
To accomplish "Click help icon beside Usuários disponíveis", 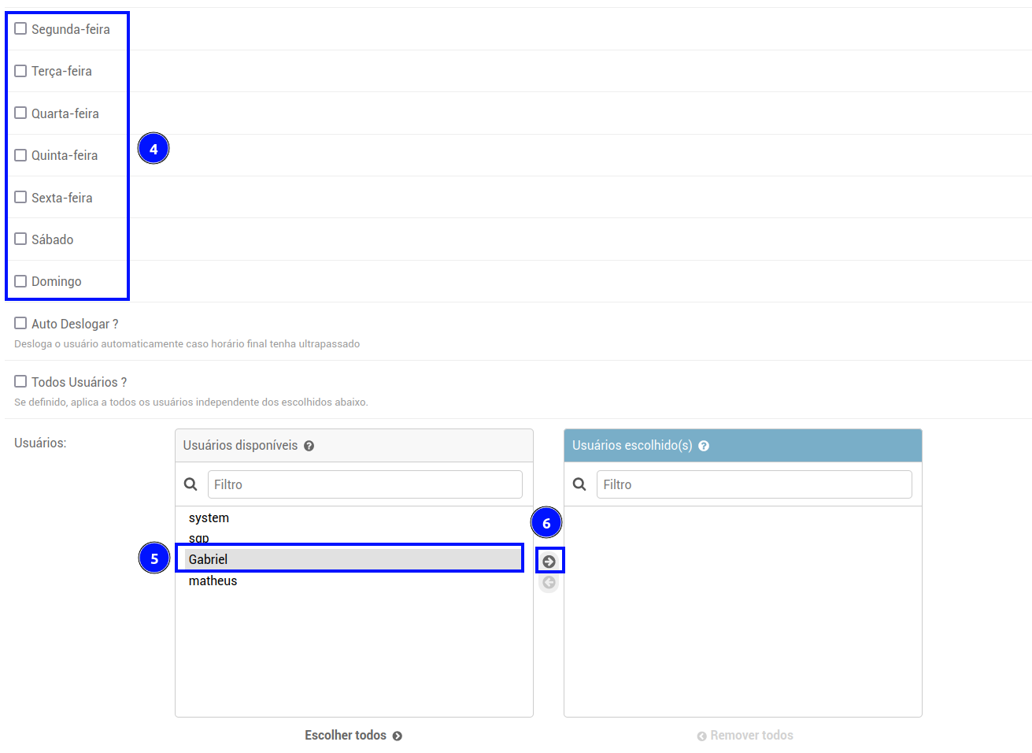I will click(309, 446).
